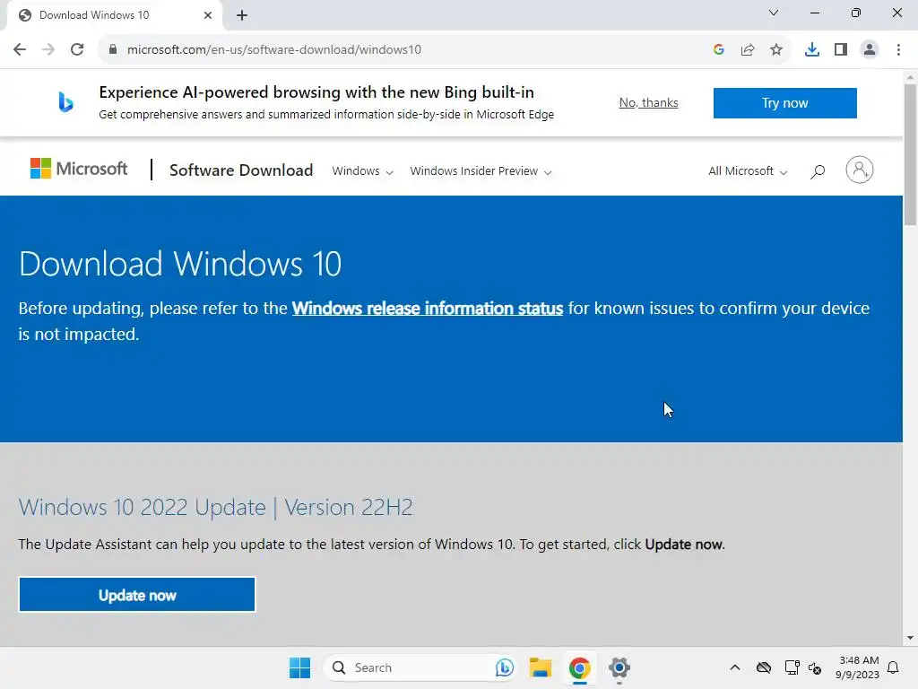The width and height of the screenshot is (918, 689).
Task: Click the Chrome taskbar icon
Action: 580,667
